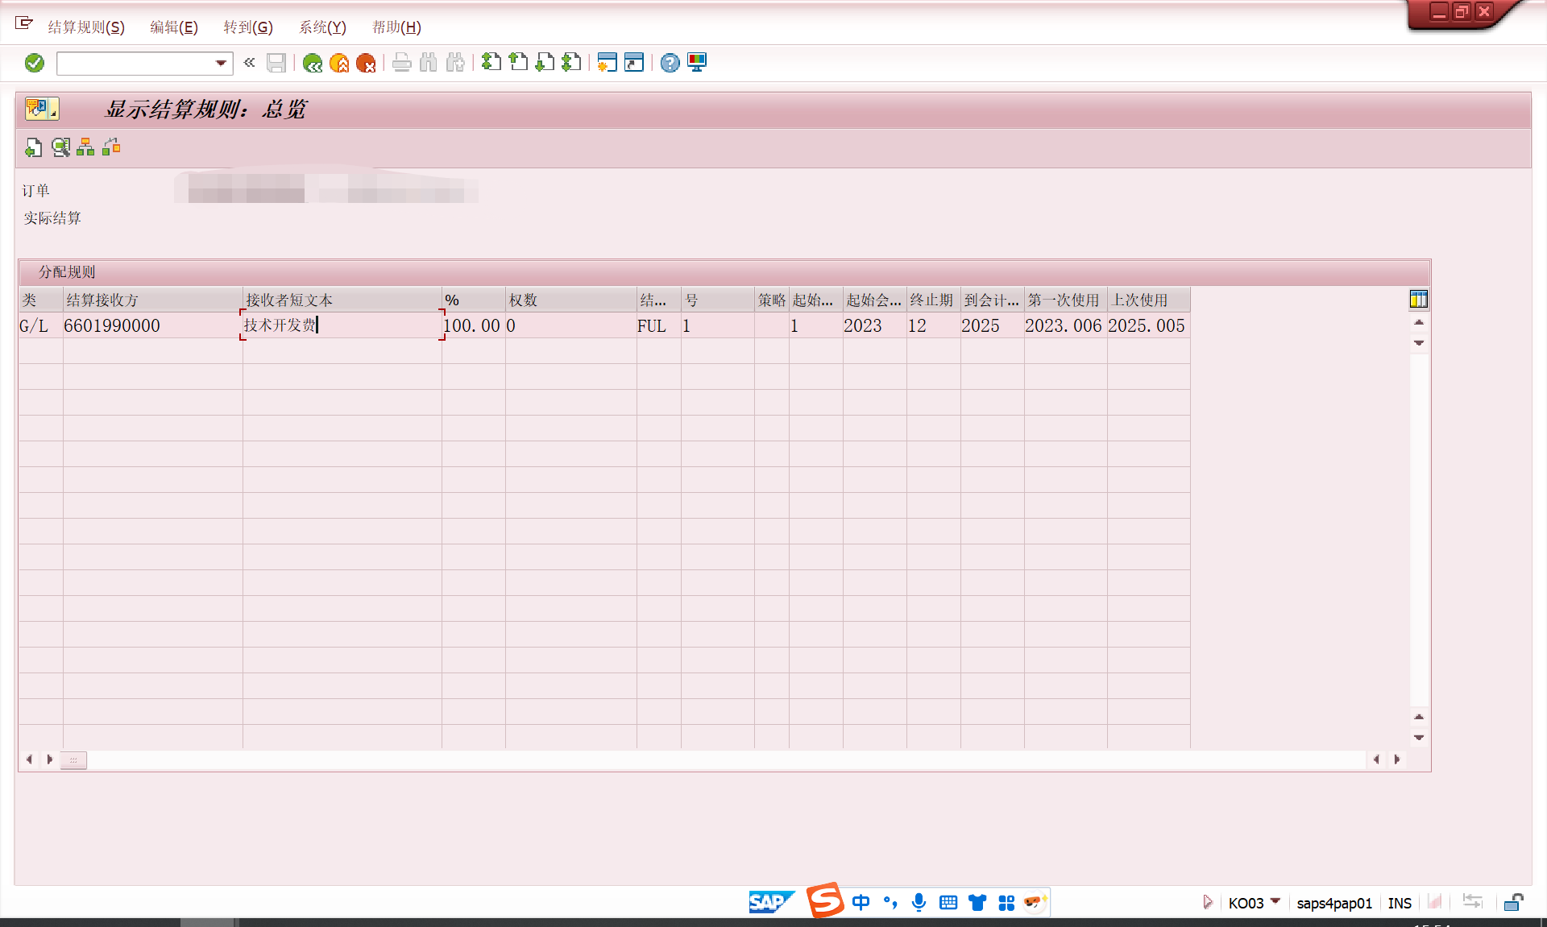The width and height of the screenshot is (1547, 927).
Task: Create a new session window icon
Action: 608,62
